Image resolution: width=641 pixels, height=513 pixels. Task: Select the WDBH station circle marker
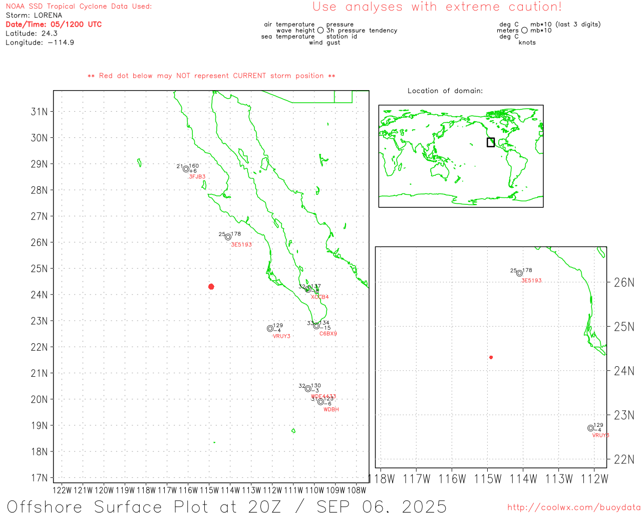tap(320, 402)
